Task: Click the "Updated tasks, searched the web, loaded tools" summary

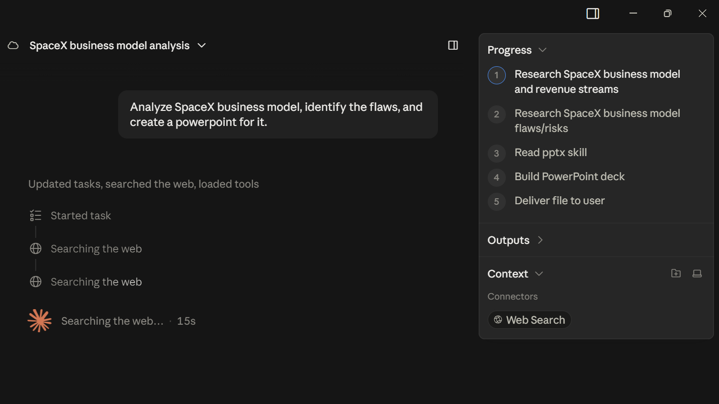Action: point(143,184)
